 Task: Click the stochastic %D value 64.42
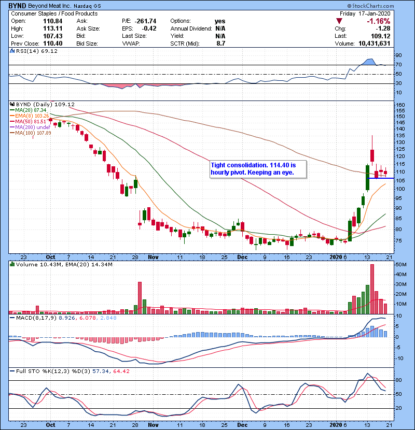pyautogui.click(x=121, y=371)
